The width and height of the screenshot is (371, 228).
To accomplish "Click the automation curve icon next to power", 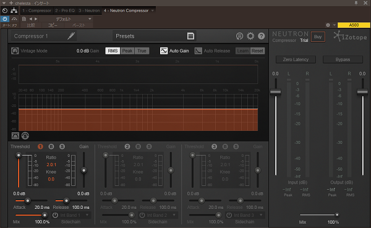I will (x=14, y=19).
